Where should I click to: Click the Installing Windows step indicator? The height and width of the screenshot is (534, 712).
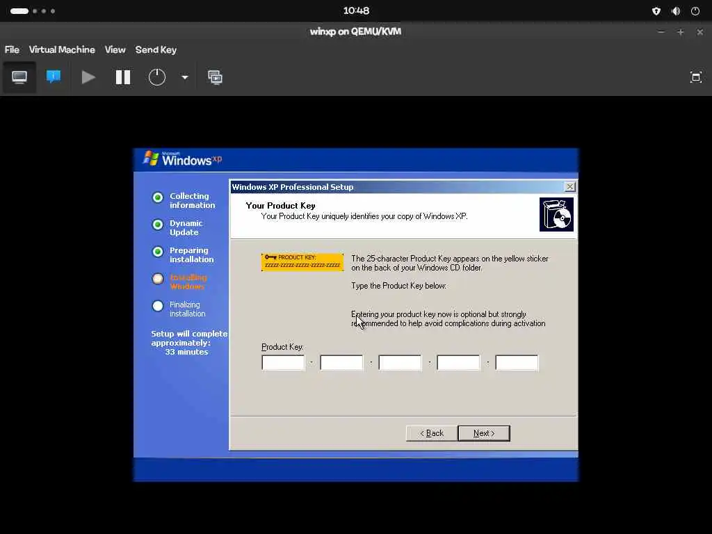[158, 279]
